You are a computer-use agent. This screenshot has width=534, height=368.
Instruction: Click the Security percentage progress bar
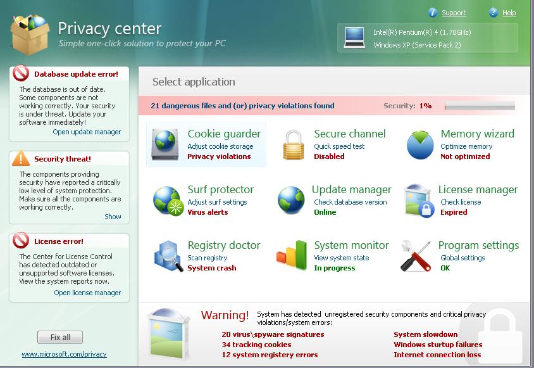pos(480,106)
